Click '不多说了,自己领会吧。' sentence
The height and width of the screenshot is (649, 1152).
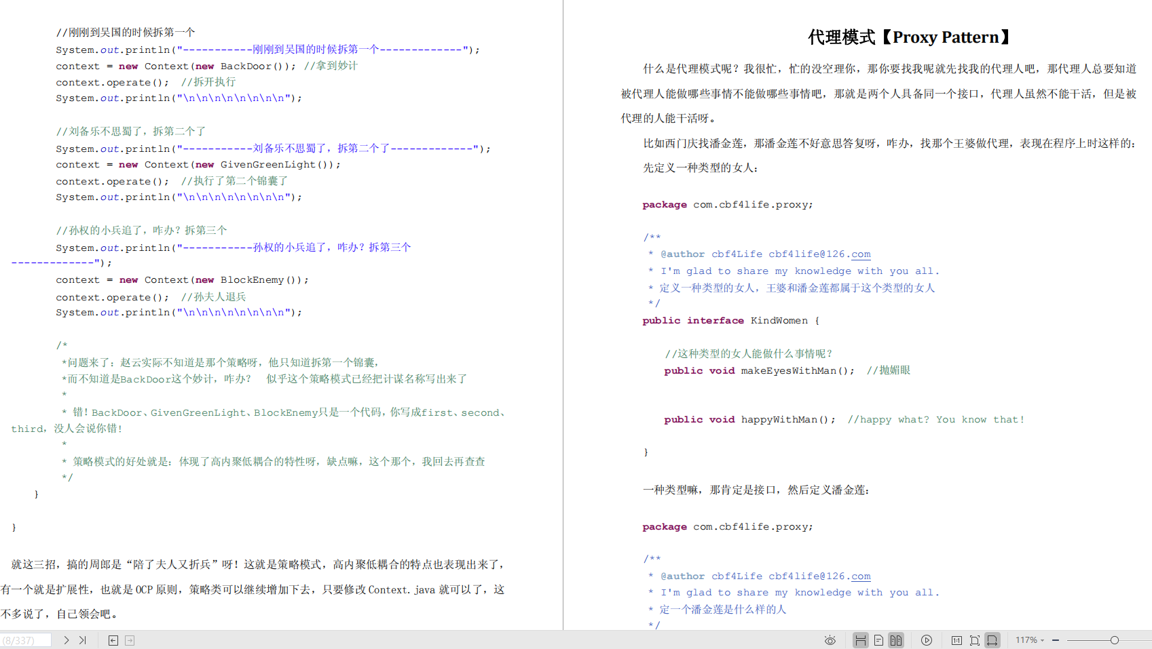coord(60,614)
